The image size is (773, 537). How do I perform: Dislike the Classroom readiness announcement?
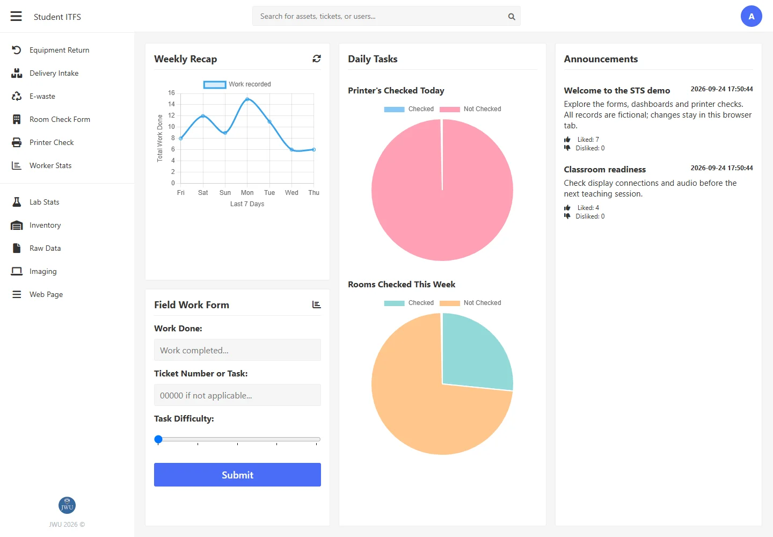pyautogui.click(x=567, y=216)
